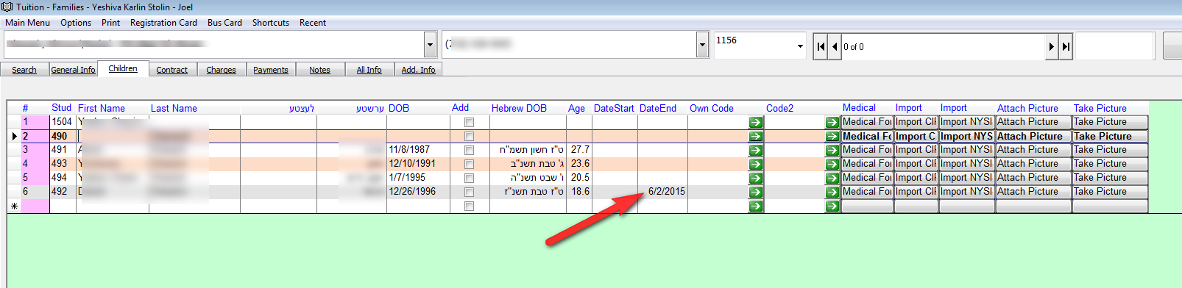The image size is (1182, 288).
Task: Click green arrow after Code2 in row 491
Action: click(832, 150)
